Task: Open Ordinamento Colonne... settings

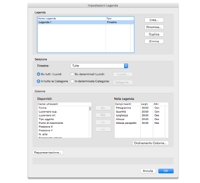Action: tap(150, 143)
